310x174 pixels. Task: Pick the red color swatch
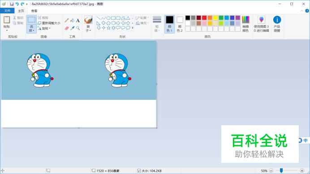pos(204,18)
